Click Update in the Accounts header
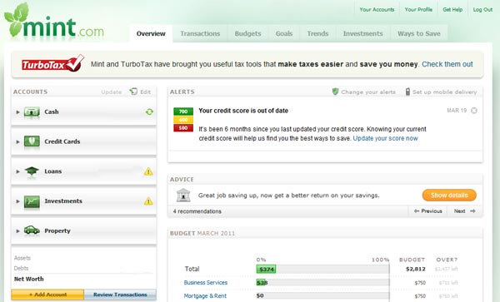This screenshot has width=500, height=302. point(112,92)
